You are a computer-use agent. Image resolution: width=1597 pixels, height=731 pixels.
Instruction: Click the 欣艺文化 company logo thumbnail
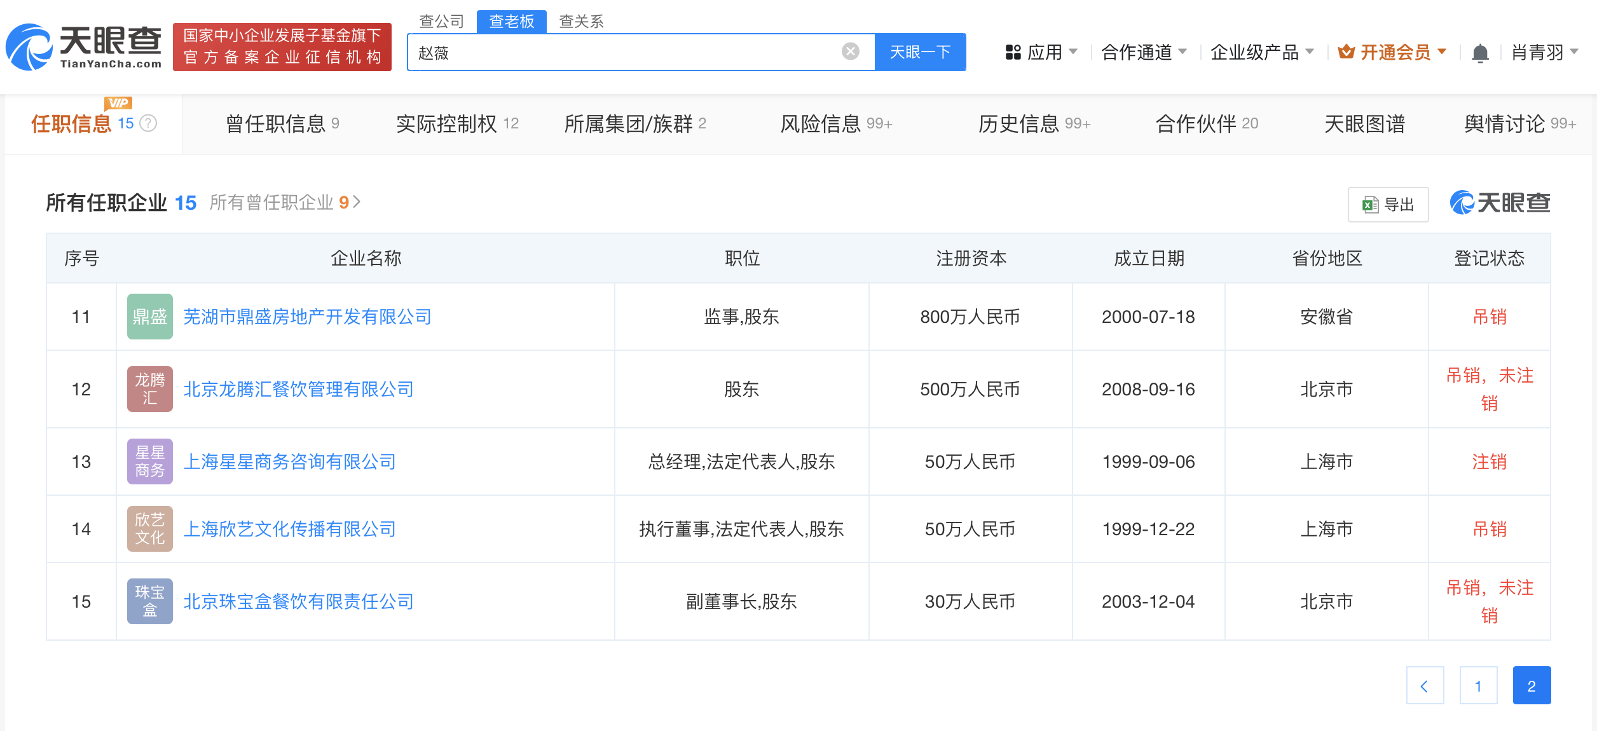pyautogui.click(x=150, y=529)
